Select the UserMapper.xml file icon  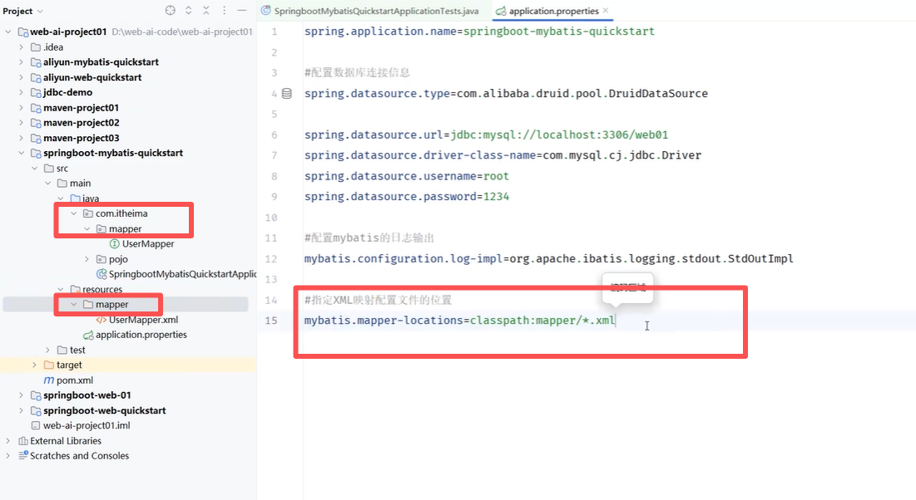(101, 320)
